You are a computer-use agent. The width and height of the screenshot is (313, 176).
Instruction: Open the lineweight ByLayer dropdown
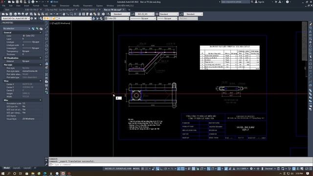pyautogui.click(x=167, y=19)
